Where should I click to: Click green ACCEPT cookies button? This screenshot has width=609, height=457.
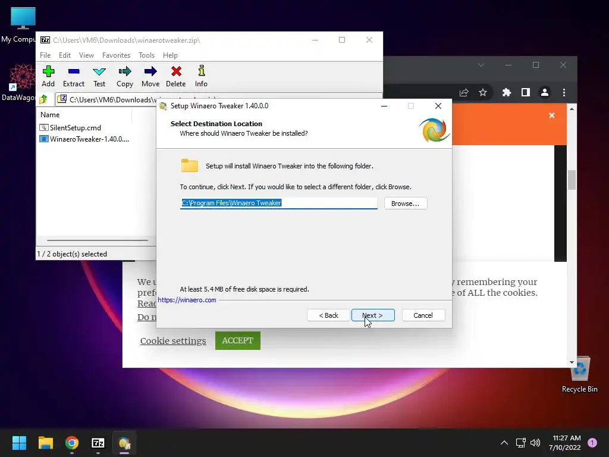238,340
